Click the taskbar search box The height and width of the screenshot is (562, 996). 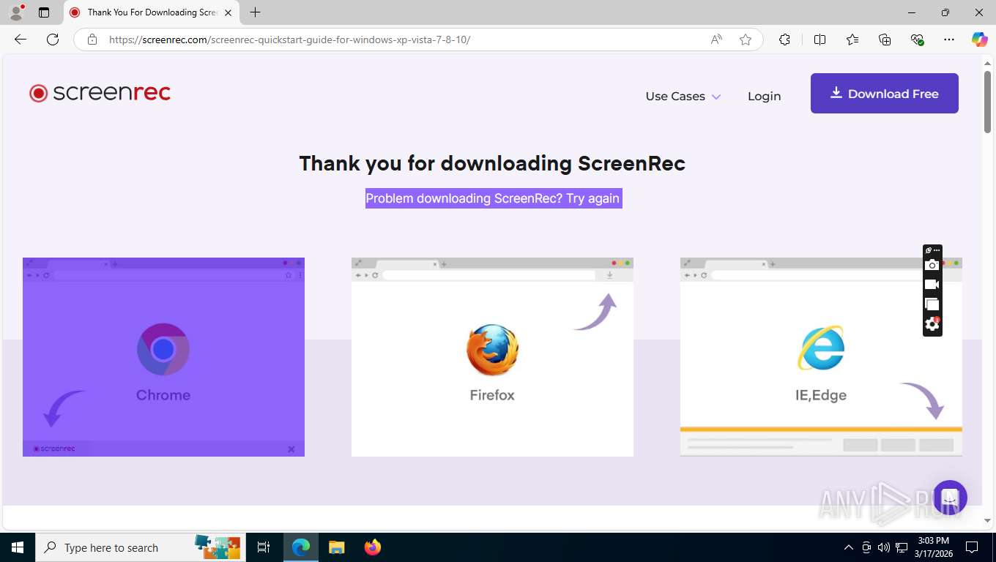click(141, 547)
